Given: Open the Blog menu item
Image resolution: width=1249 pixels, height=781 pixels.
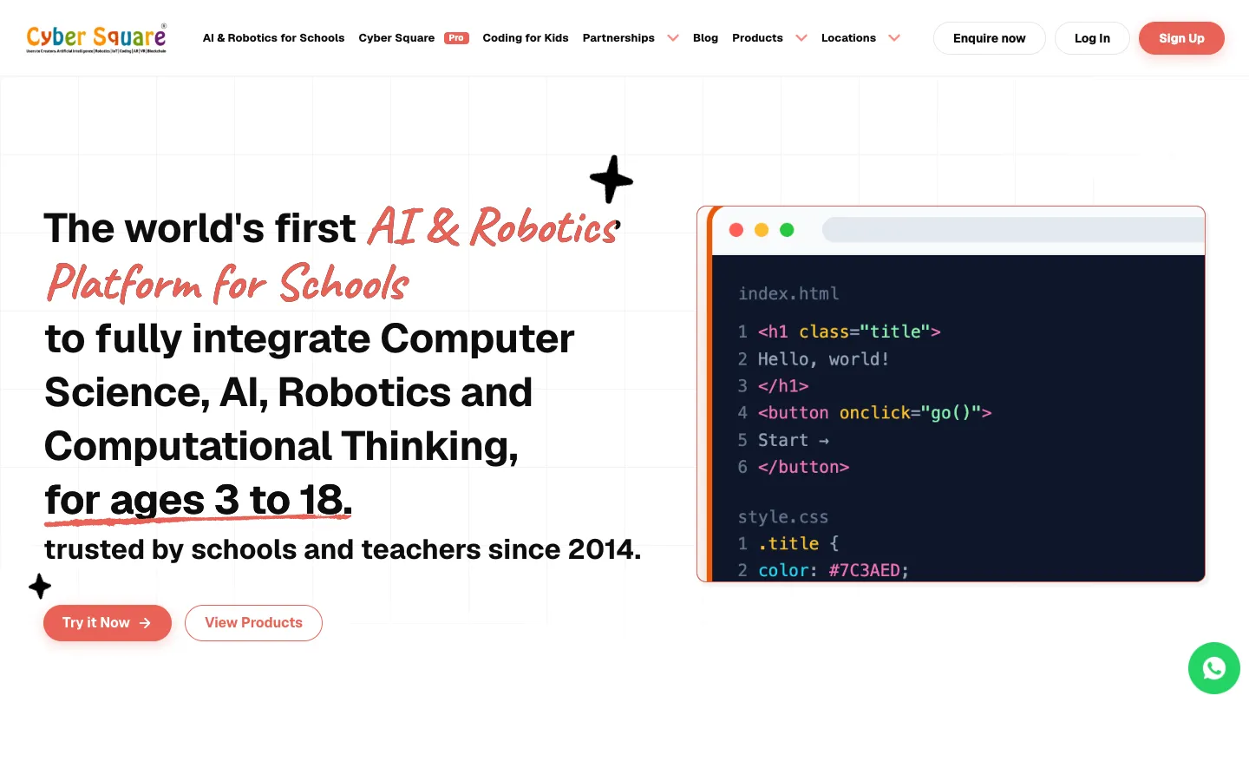Looking at the screenshot, I should tap(705, 38).
